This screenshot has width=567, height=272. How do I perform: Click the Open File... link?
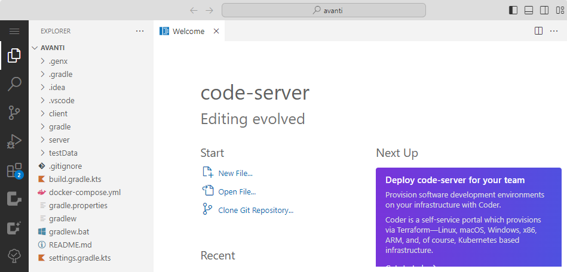pyautogui.click(x=237, y=191)
